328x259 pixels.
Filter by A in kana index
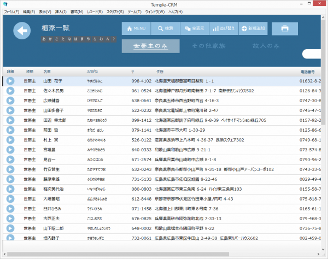point(108,39)
